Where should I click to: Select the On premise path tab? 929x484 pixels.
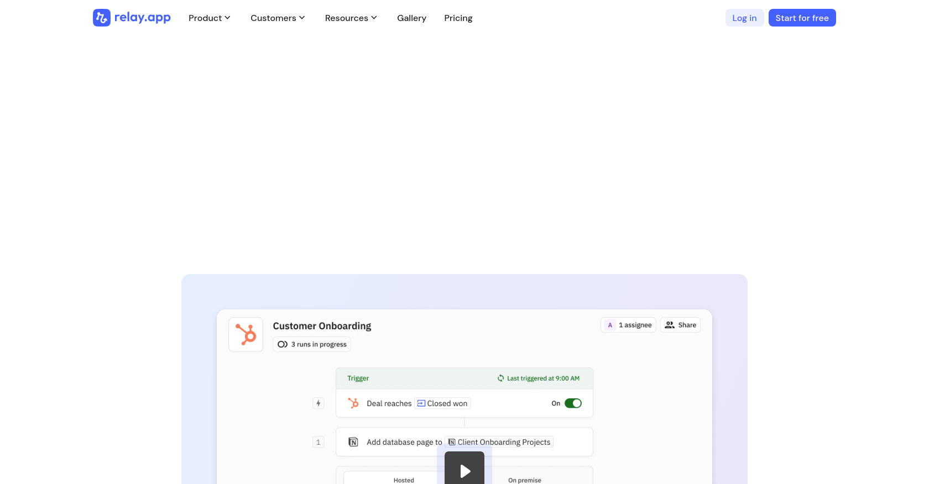pyautogui.click(x=525, y=480)
